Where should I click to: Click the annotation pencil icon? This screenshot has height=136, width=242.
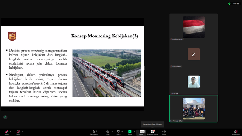(5, 117)
